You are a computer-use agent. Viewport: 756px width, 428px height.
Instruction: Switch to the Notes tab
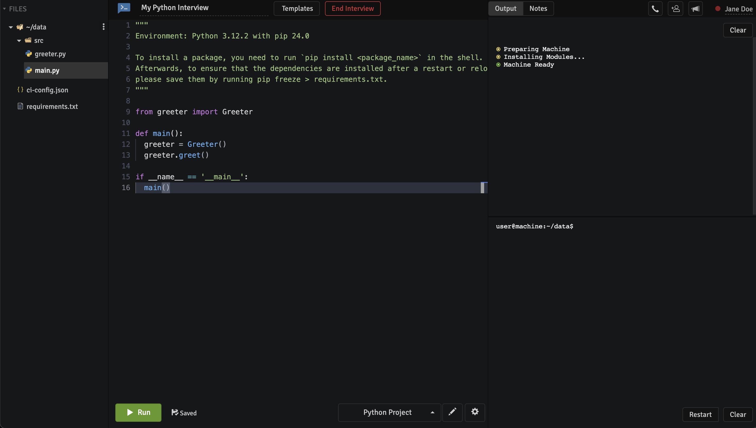coord(538,9)
